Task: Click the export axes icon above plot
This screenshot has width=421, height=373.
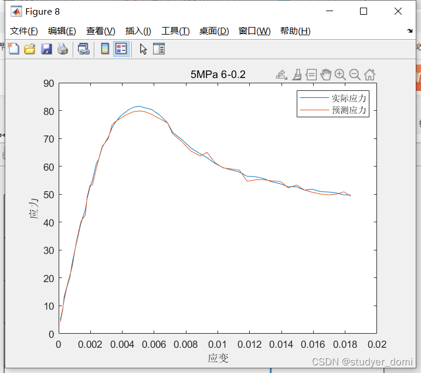Action: pos(281,74)
